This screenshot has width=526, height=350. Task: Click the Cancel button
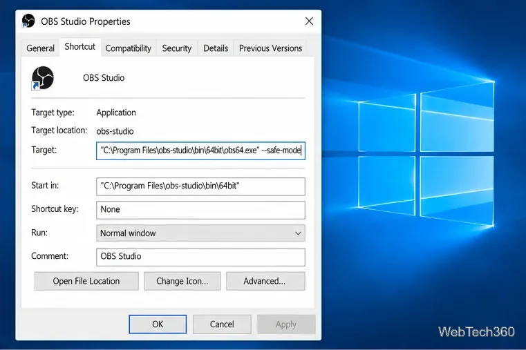click(x=222, y=324)
